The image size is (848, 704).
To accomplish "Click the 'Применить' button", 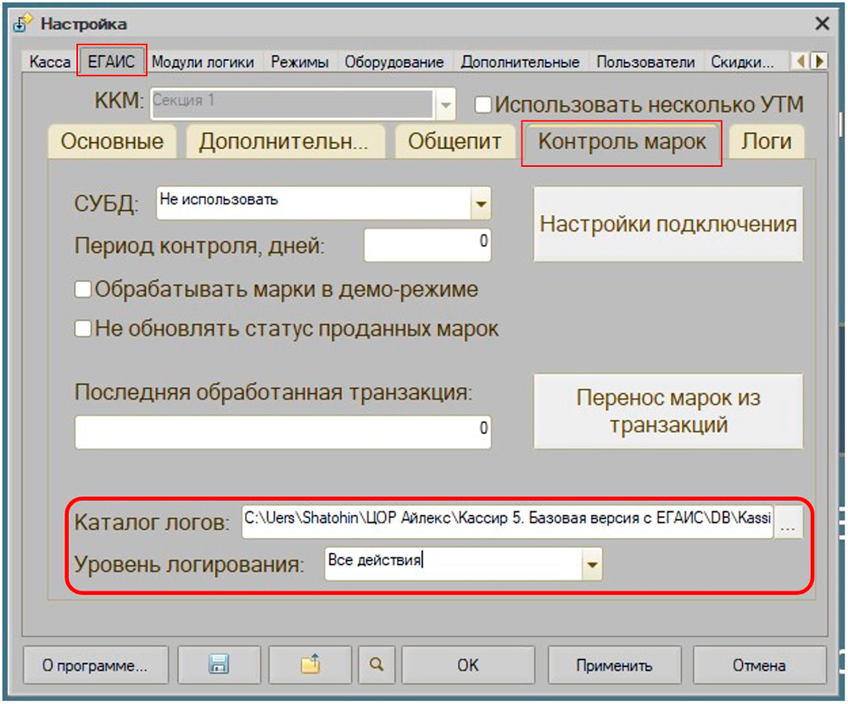I will click(x=614, y=665).
